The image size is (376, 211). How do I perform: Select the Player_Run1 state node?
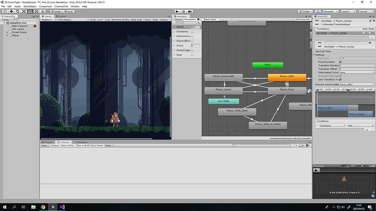[287, 90]
